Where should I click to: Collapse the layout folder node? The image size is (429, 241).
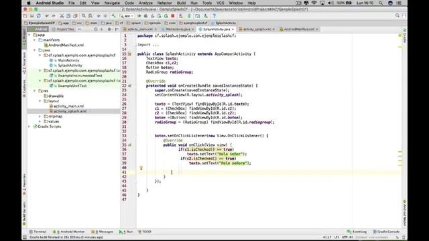point(40,101)
